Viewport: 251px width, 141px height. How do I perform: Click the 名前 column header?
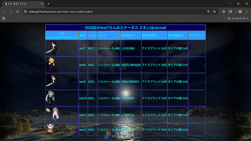point(83,35)
